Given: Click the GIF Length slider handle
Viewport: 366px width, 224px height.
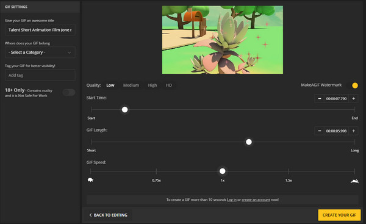Looking at the screenshot, I should click(x=249, y=142).
